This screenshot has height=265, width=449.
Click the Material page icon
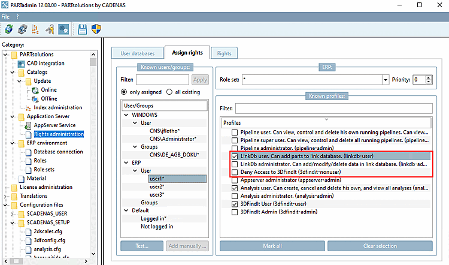coord(22,179)
